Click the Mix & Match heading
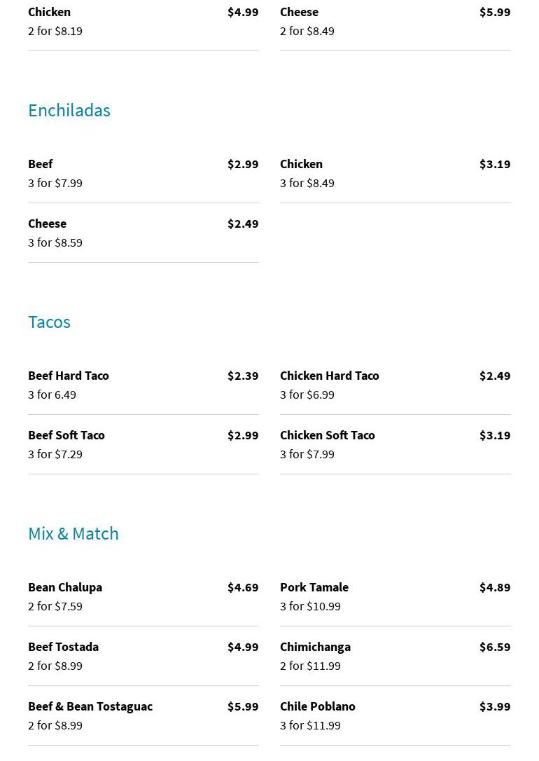The image size is (539, 761). click(x=73, y=533)
